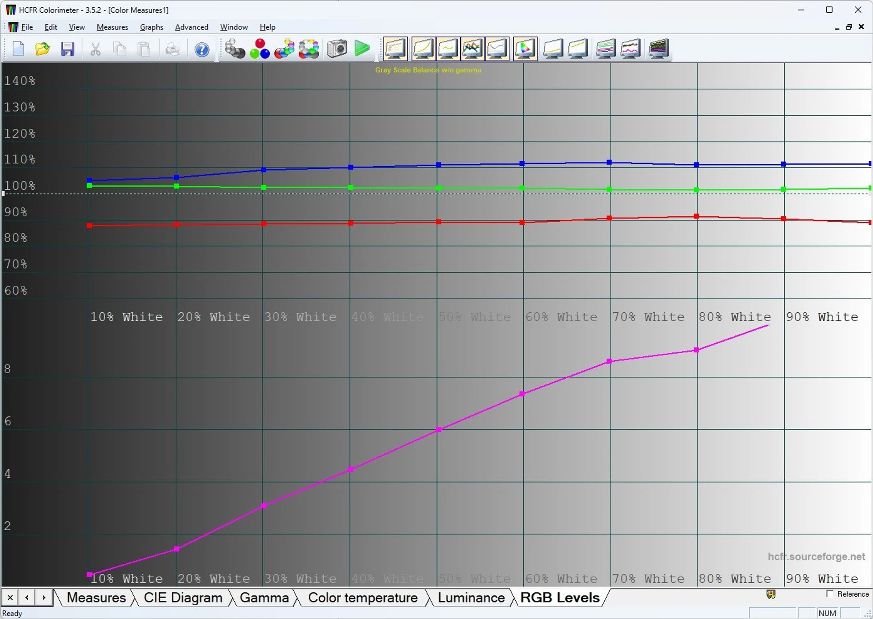Switch to the Color temperature tab

pos(362,598)
